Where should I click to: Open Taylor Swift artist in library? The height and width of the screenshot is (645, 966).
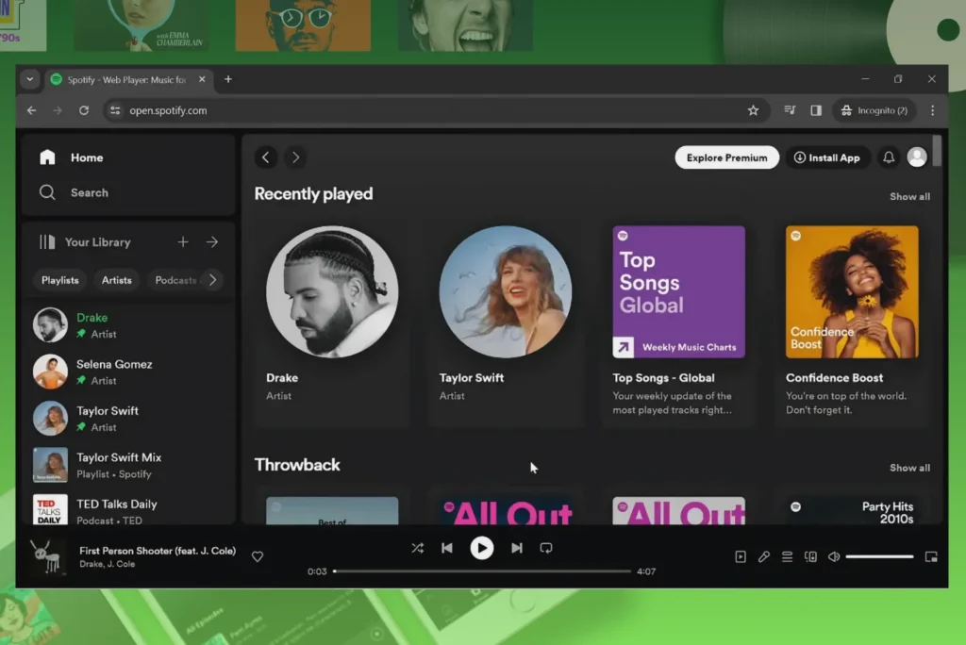tap(128, 419)
